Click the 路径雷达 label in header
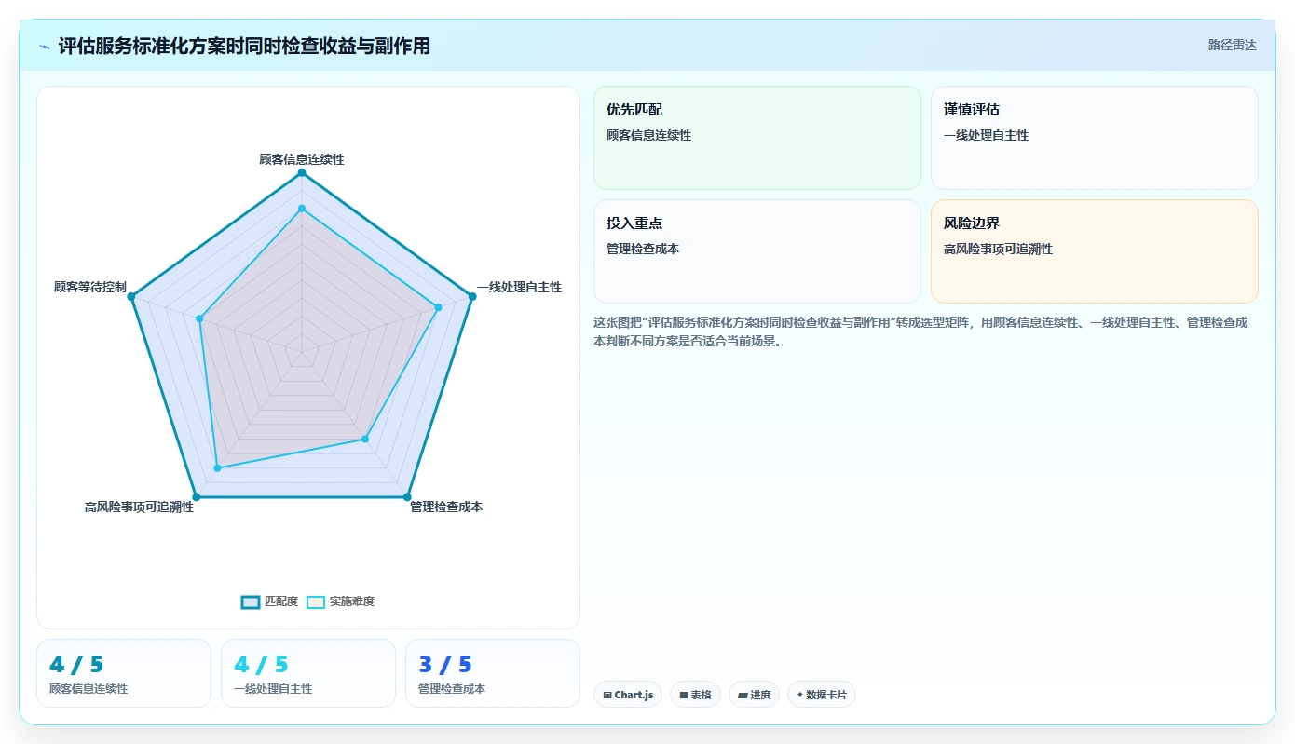This screenshot has height=744, width=1295. tap(1232, 45)
